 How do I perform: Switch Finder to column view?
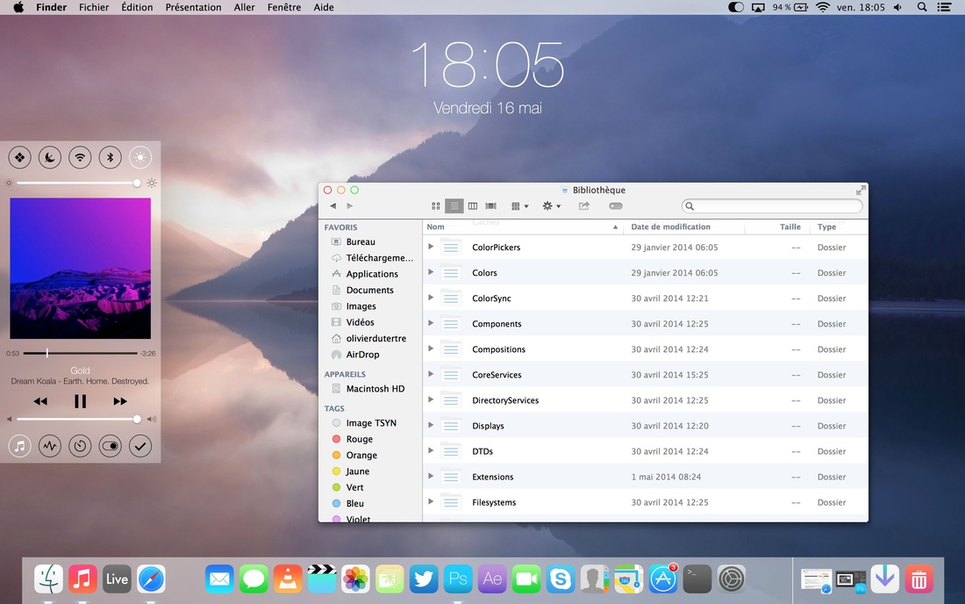473,206
